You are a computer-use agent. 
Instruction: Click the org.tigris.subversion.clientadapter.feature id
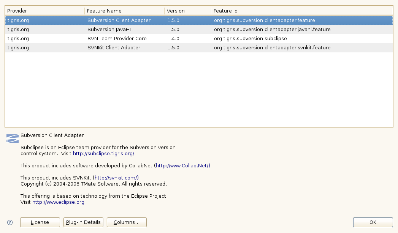tap(265, 20)
